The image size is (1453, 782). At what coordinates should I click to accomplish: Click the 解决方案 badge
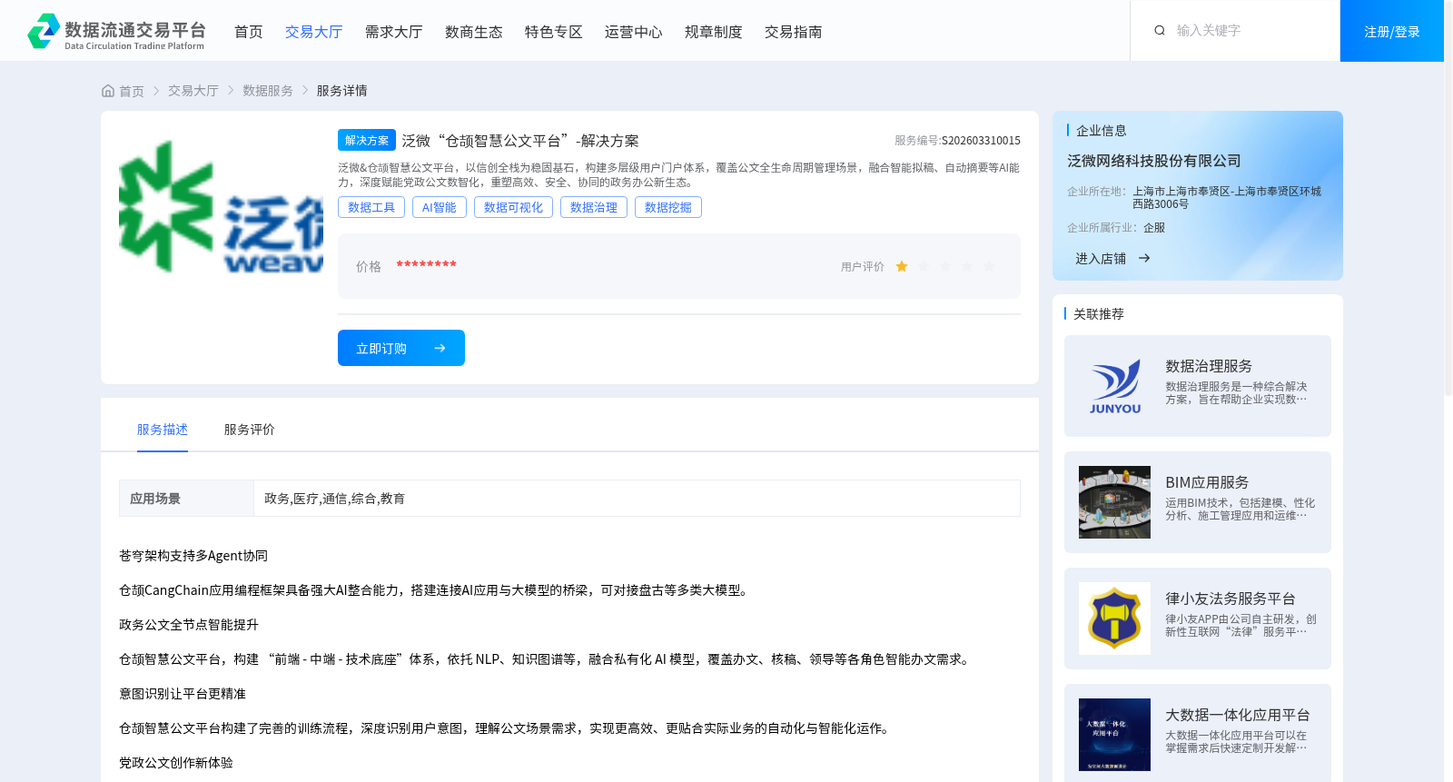[x=367, y=140]
